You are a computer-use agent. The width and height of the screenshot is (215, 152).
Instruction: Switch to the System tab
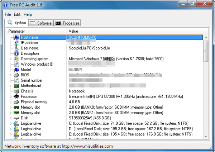coord(16,23)
